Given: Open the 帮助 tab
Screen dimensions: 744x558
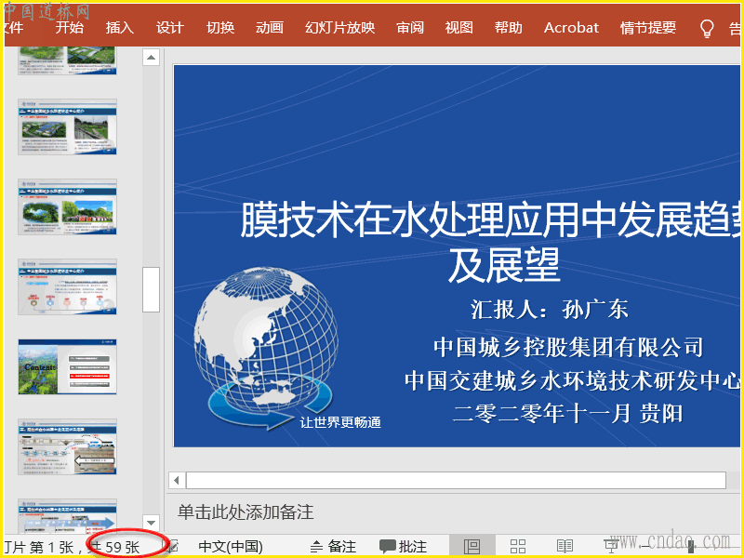Looking at the screenshot, I should (x=508, y=28).
